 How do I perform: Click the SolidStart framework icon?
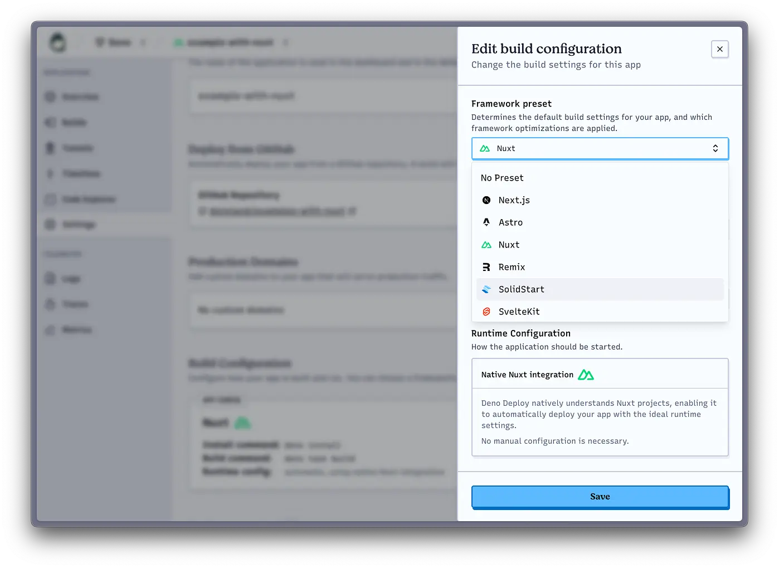click(x=486, y=289)
